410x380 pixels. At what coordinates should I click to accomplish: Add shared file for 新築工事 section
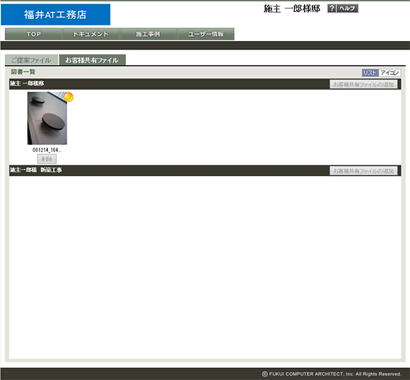tap(363, 171)
